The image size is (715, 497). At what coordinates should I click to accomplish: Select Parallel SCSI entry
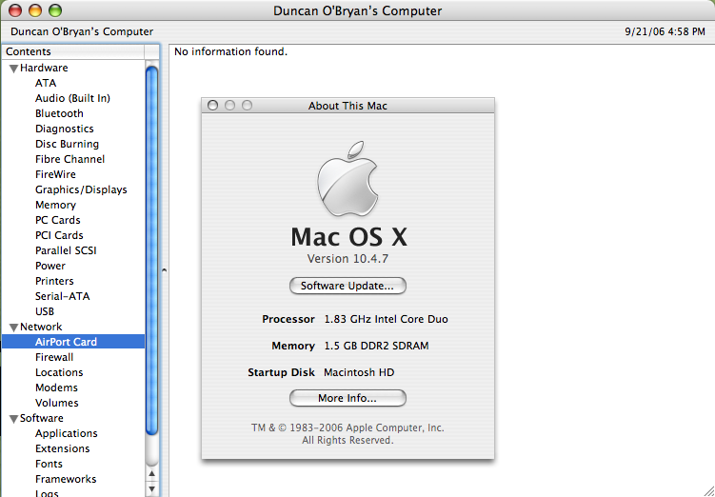[x=66, y=250]
